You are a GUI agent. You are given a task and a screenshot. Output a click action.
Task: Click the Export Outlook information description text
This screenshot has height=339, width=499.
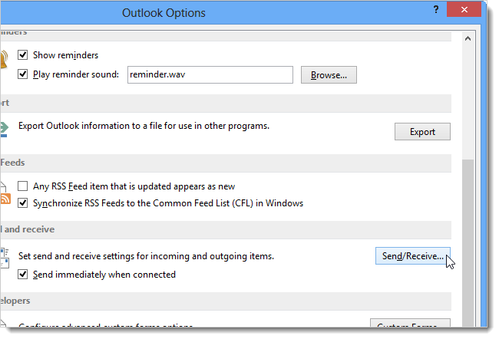[144, 126]
